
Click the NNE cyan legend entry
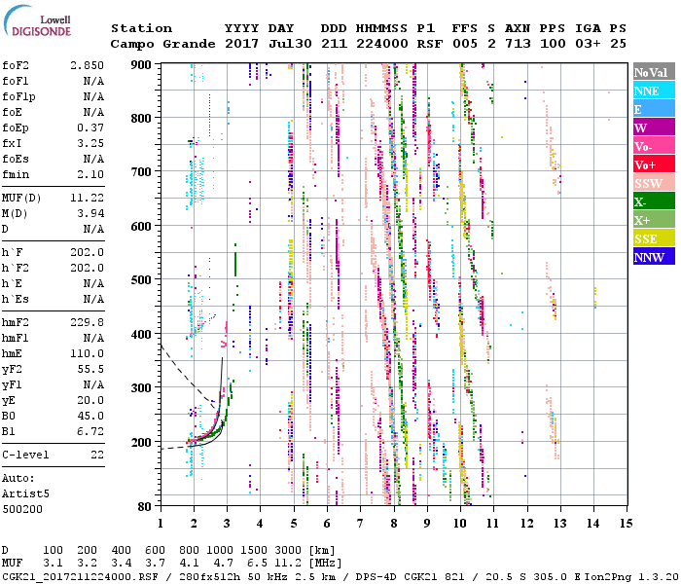click(653, 91)
